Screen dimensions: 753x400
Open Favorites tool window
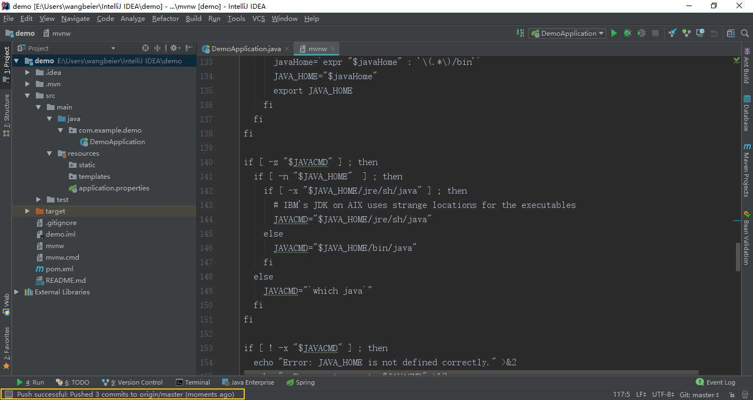tap(6, 348)
